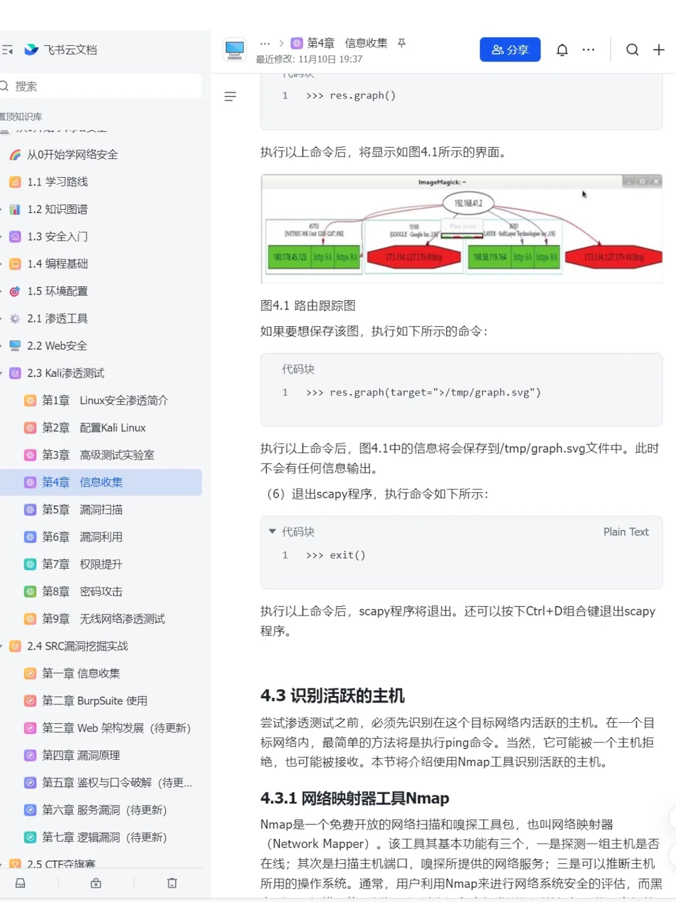The width and height of the screenshot is (676, 902).
Task: Click the 搜索 search box in sidebar
Action: point(100,86)
